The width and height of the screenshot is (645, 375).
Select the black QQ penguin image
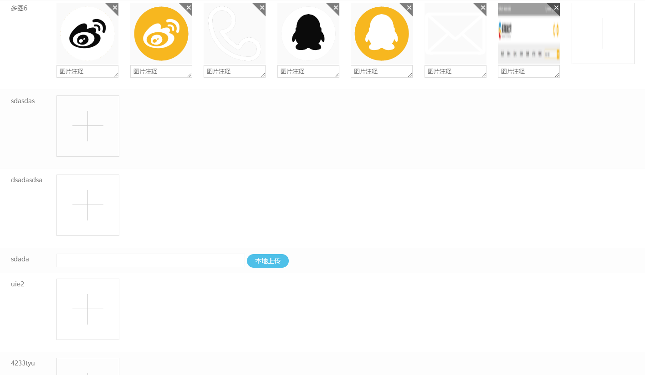(308, 34)
